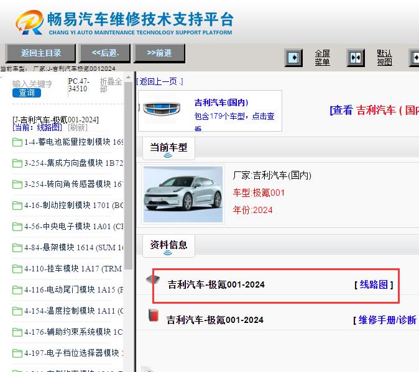This screenshot has width=419, height=372.
Task: Click 吉利汽车-极氪001-2024 title in 维修手册 row
Action: coord(215,320)
